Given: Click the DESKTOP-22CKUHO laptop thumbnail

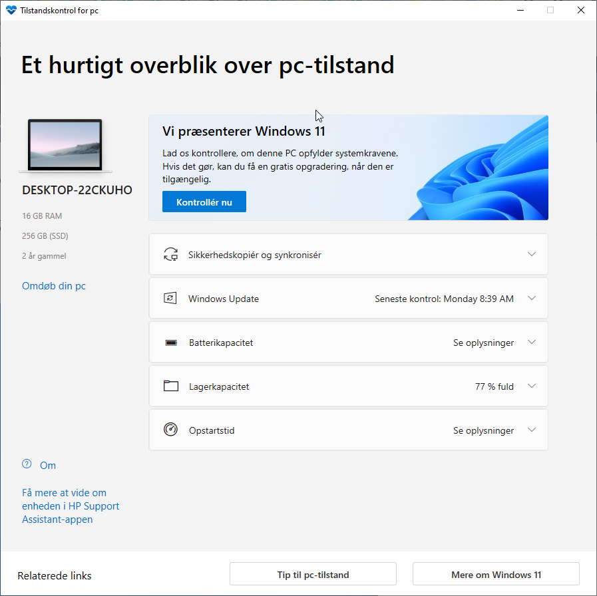Looking at the screenshot, I should click(x=65, y=144).
